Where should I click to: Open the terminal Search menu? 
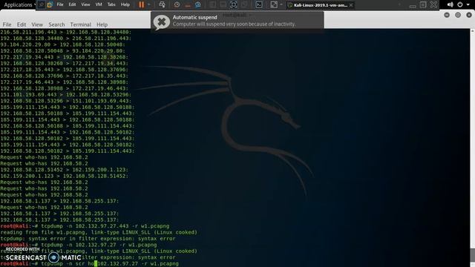click(x=56, y=24)
